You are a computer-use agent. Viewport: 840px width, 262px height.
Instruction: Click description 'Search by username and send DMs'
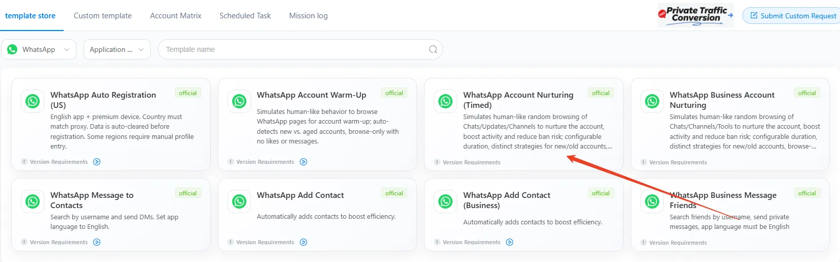coord(115,222)
